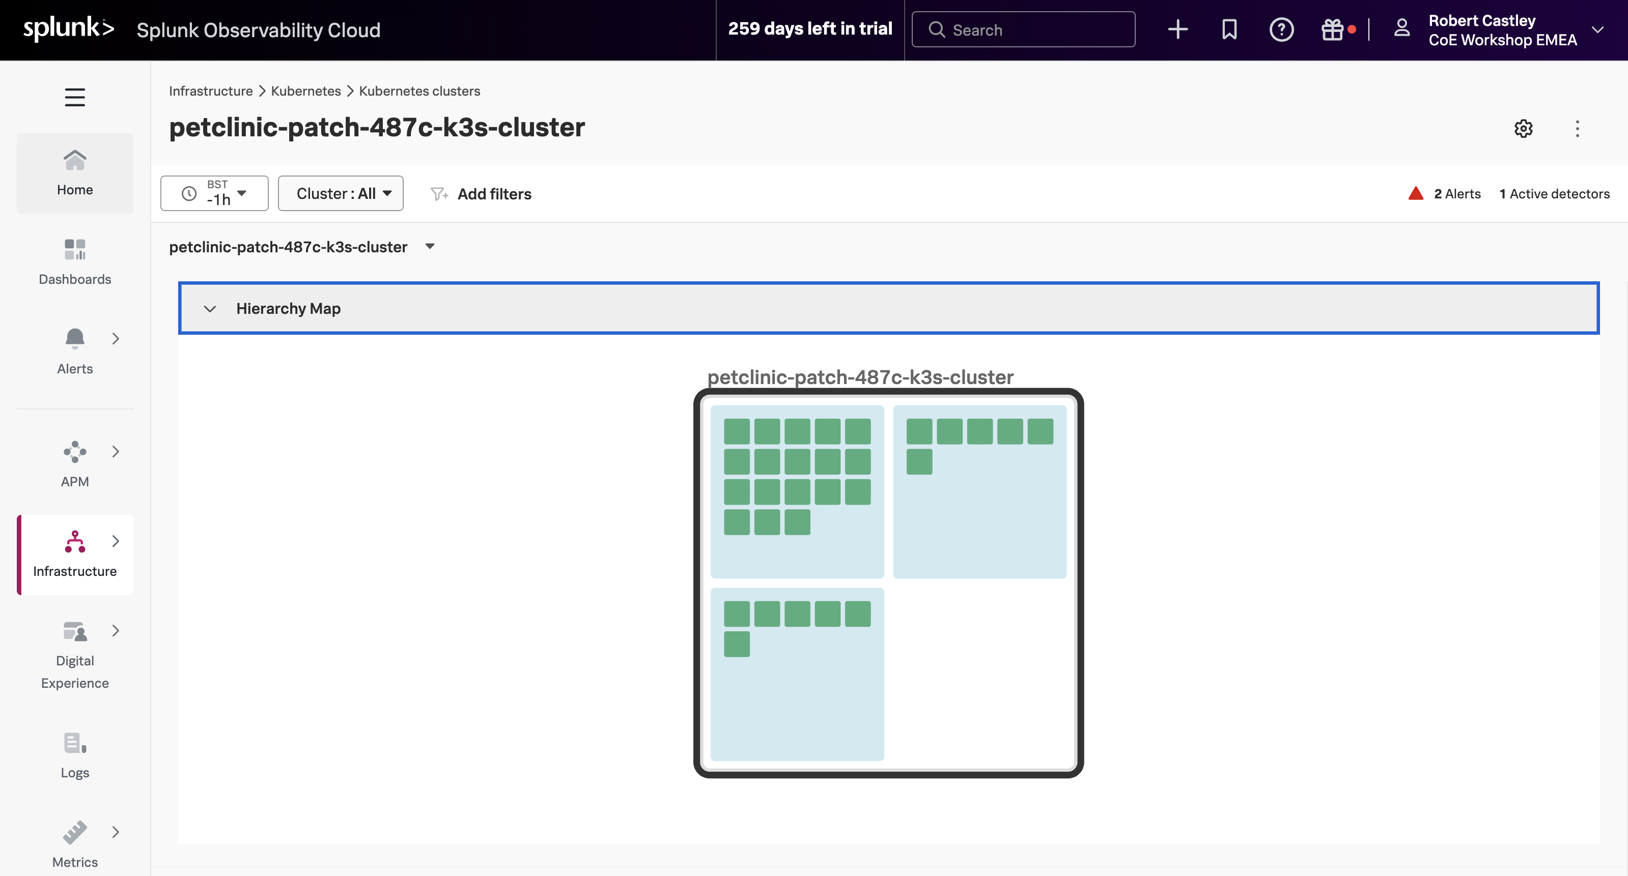Open the bookmark icon in header
The width and height of the screenshot is (1628, 876).
[x=1229, y=30]
